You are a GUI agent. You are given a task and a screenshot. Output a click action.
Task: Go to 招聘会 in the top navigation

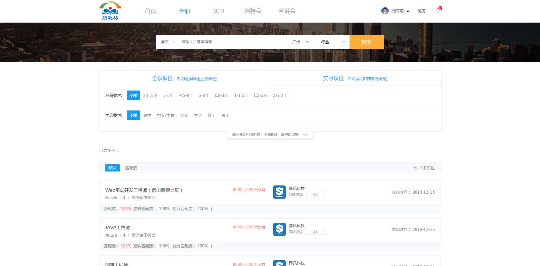pyautogui.click(x=253, y=11)
